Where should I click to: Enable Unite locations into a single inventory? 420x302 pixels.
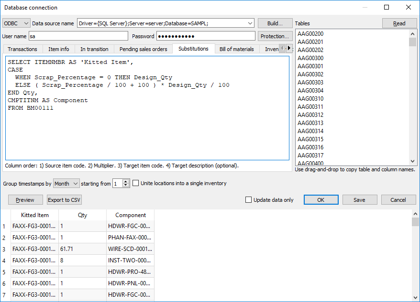coord(136,183)
